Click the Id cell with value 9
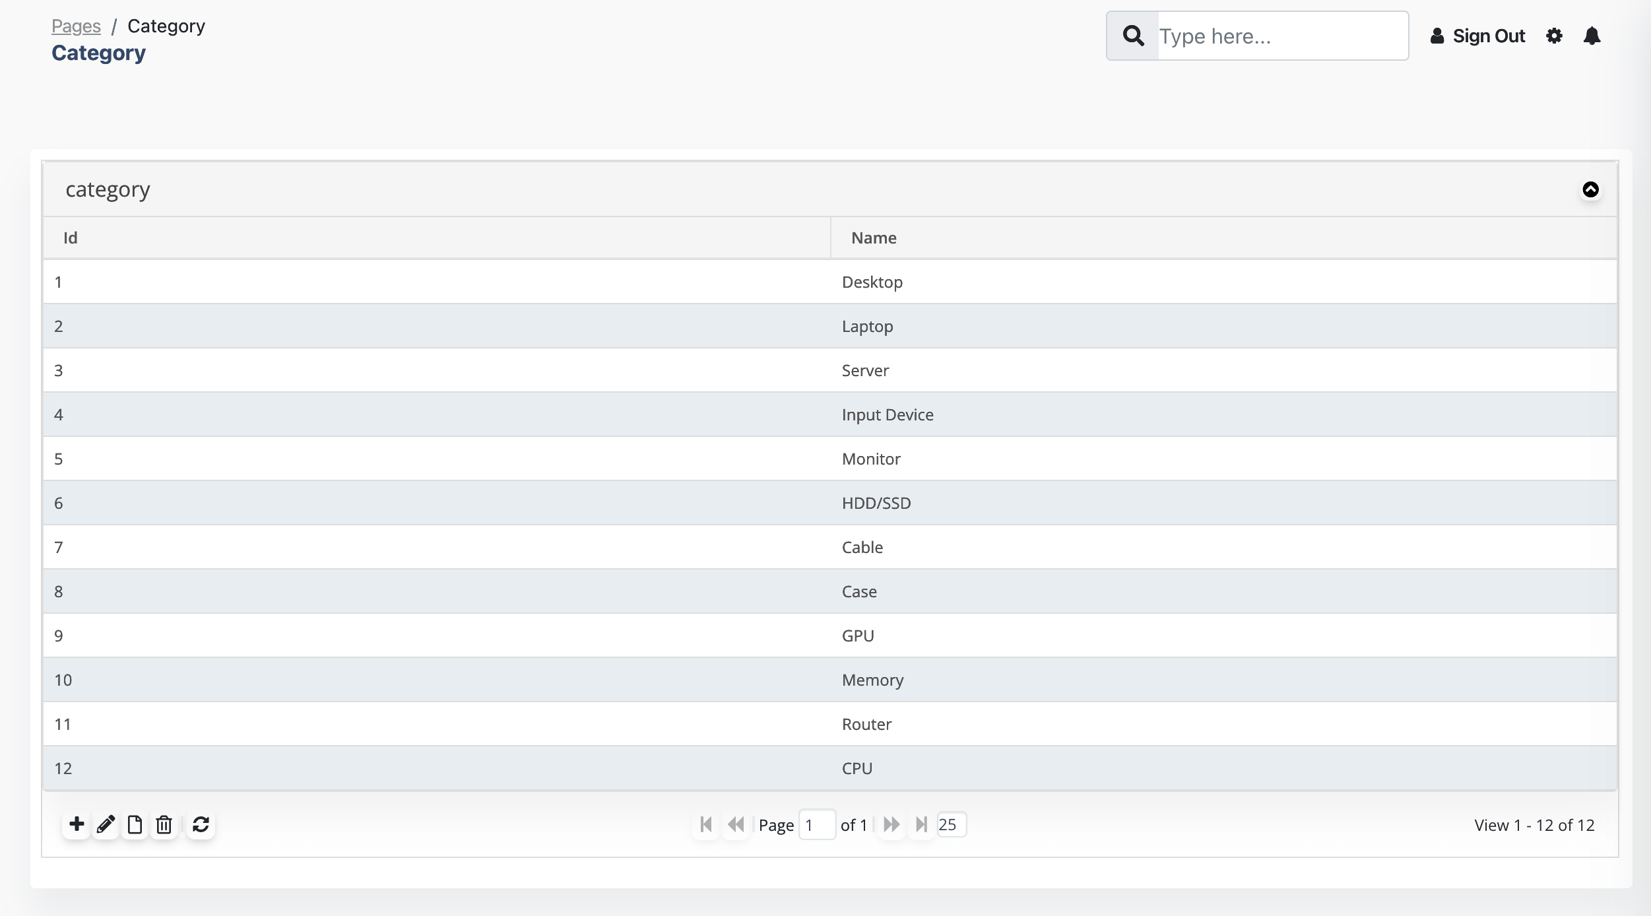This screenshot has height=916, width=1651. pos(436,636)
